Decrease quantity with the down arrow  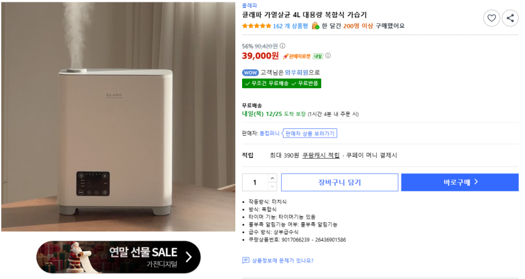click(272, 186)
